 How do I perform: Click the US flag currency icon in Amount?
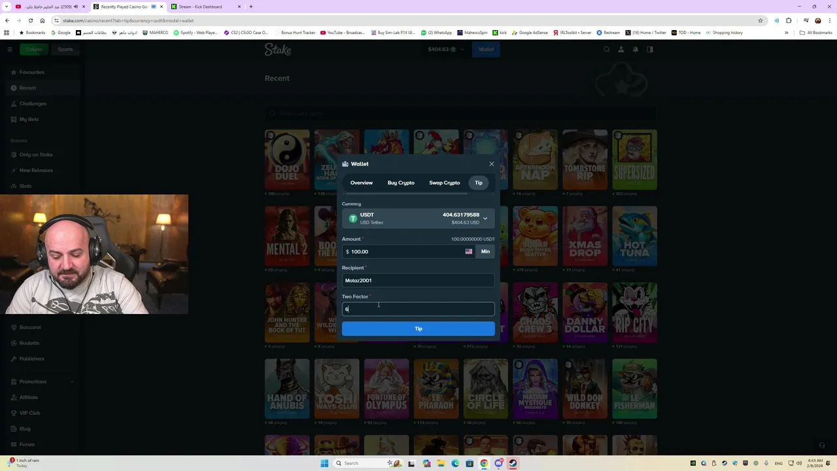pos(469,251)
